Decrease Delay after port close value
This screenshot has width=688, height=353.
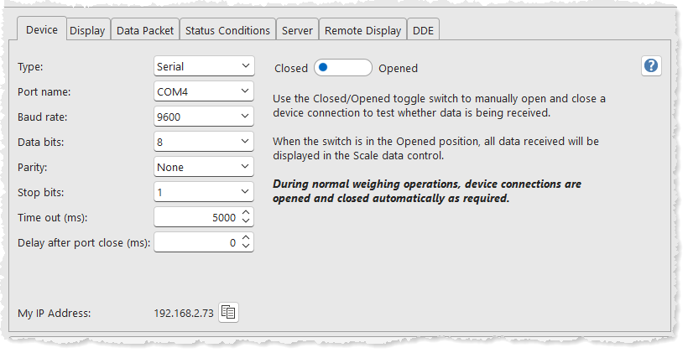click(246, 247)
